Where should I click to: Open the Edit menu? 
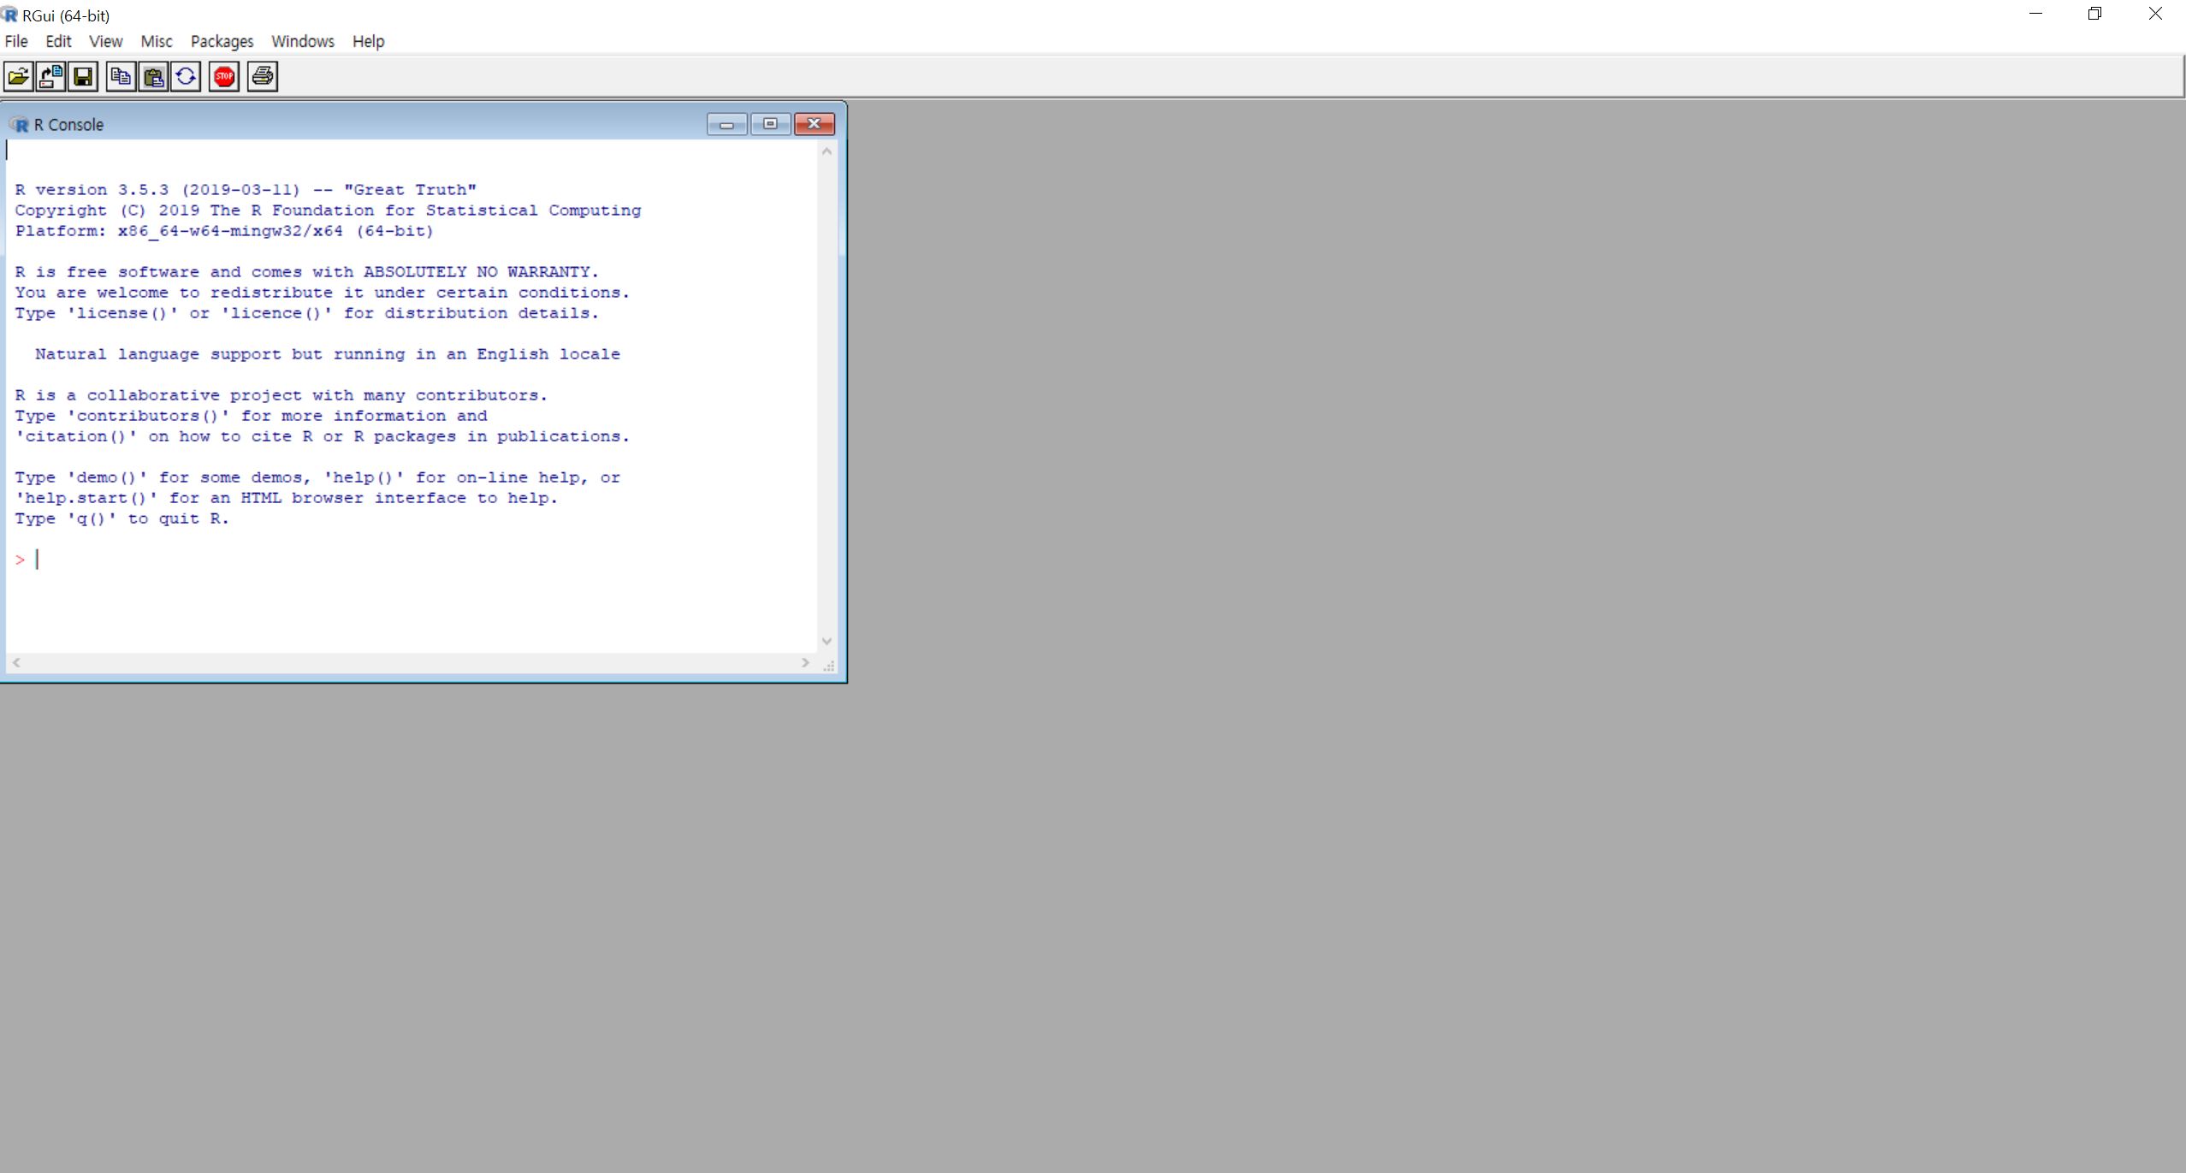(x=58, y=41)
